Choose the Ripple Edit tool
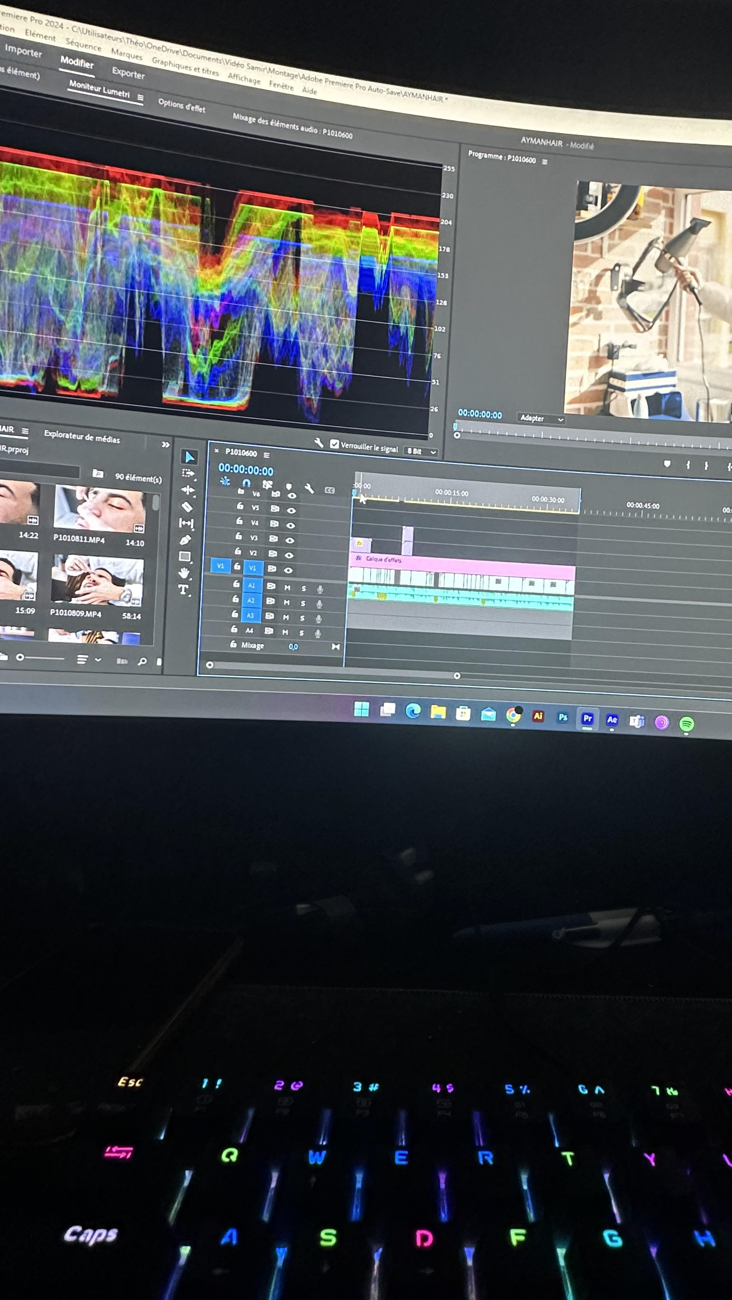The width and height of the screenshot is (732, 1300). coord(188,489)
